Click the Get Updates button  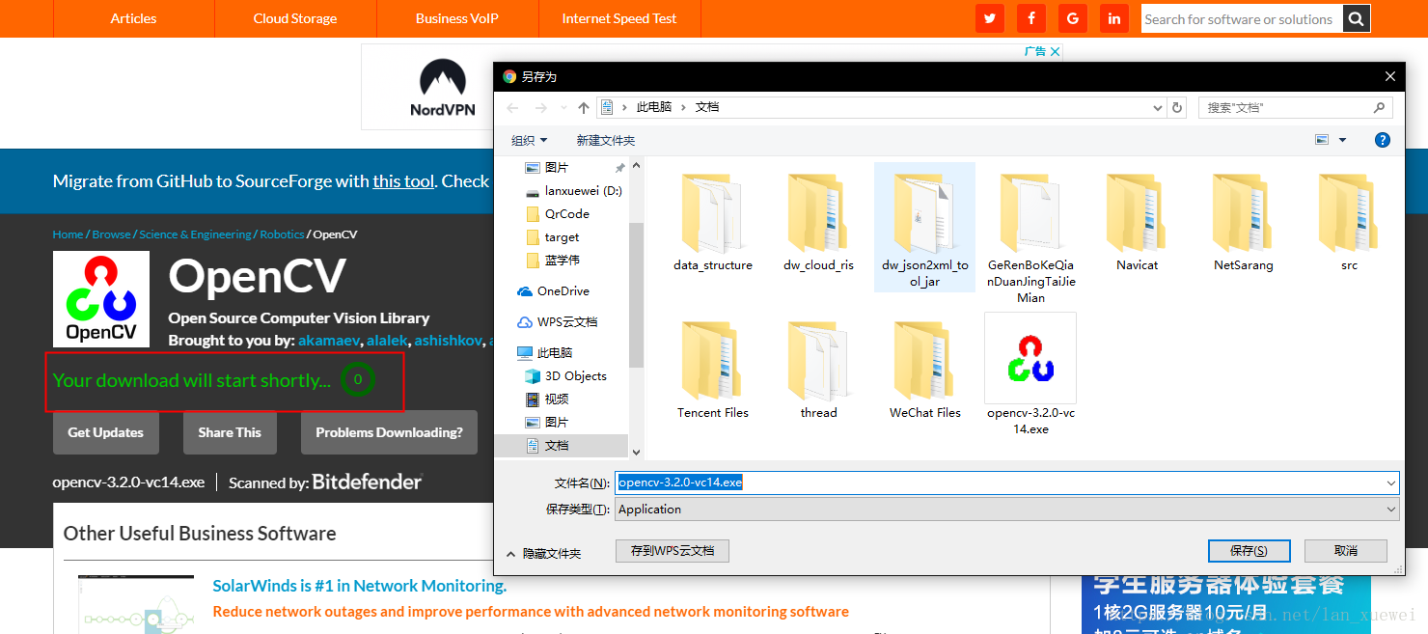click(x=106, y=432)
